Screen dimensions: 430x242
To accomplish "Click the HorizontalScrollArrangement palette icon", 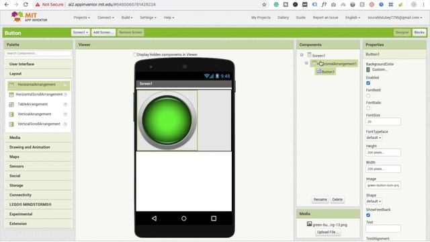I will 11,94.
